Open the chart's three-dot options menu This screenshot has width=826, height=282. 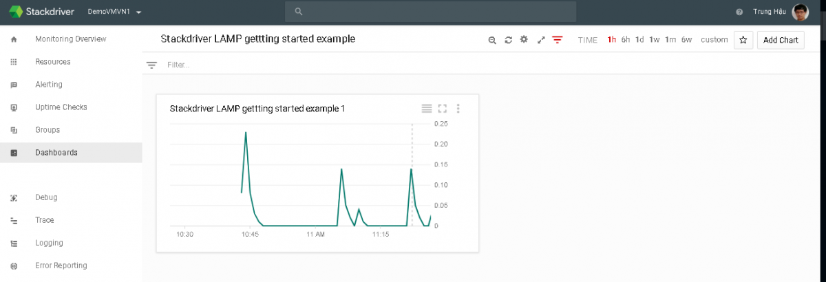[458, 109]
